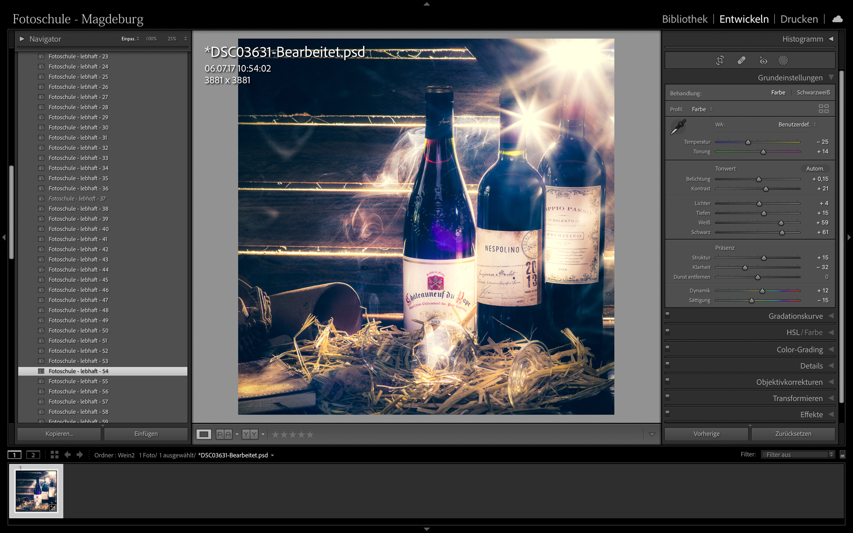
Task: Click the Sättigung slider handle
Action: (751, 301)
